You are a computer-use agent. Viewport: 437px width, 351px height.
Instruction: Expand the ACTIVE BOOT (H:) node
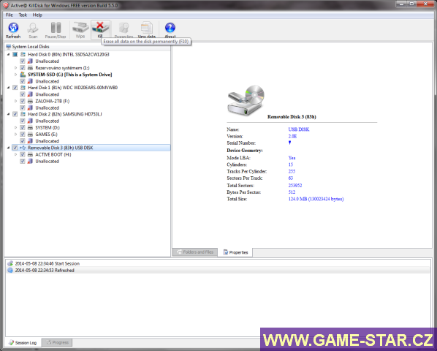click(15, 154)
